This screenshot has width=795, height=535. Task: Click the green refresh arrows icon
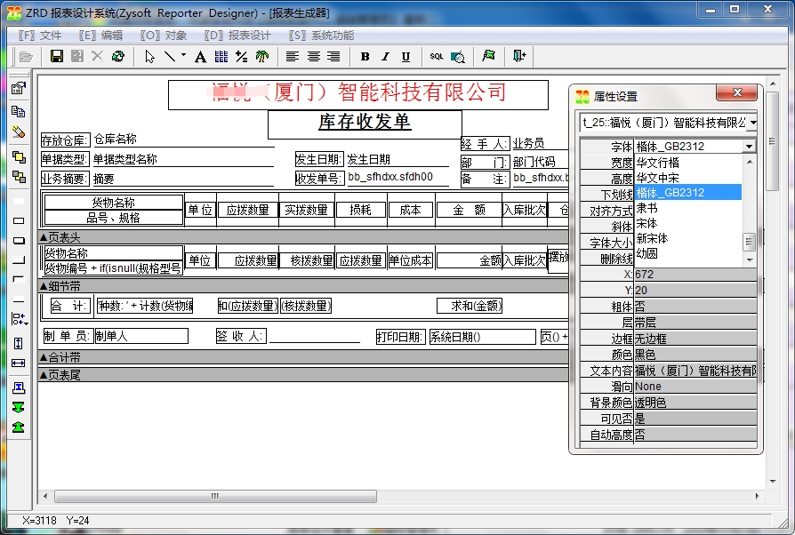pyautogui.click(x=118, y=56)
